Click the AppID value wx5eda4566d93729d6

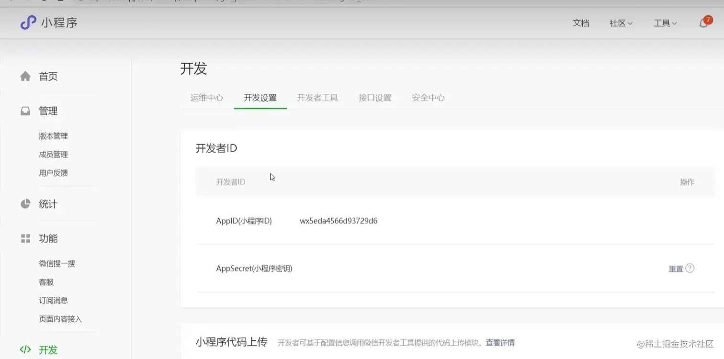point(339,221)
